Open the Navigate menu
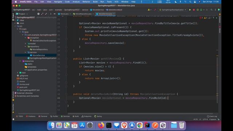Viewport: 233px width, 131px height. (58, 2)
